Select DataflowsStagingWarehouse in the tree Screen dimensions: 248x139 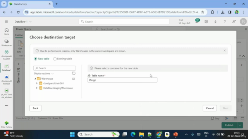[58, 88]
